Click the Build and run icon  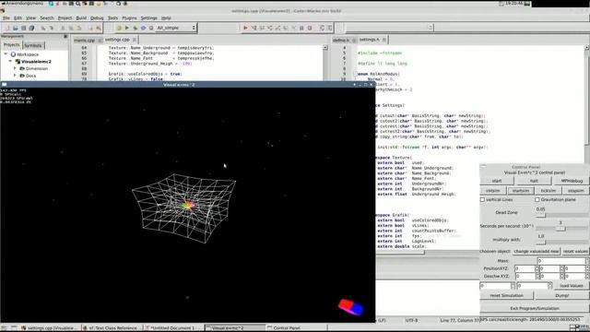[x=136, y=28]
